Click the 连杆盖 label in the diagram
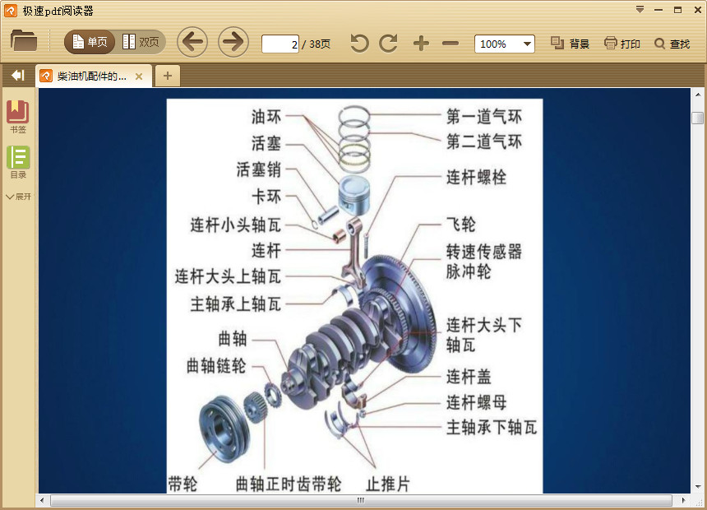 (469, 377)
